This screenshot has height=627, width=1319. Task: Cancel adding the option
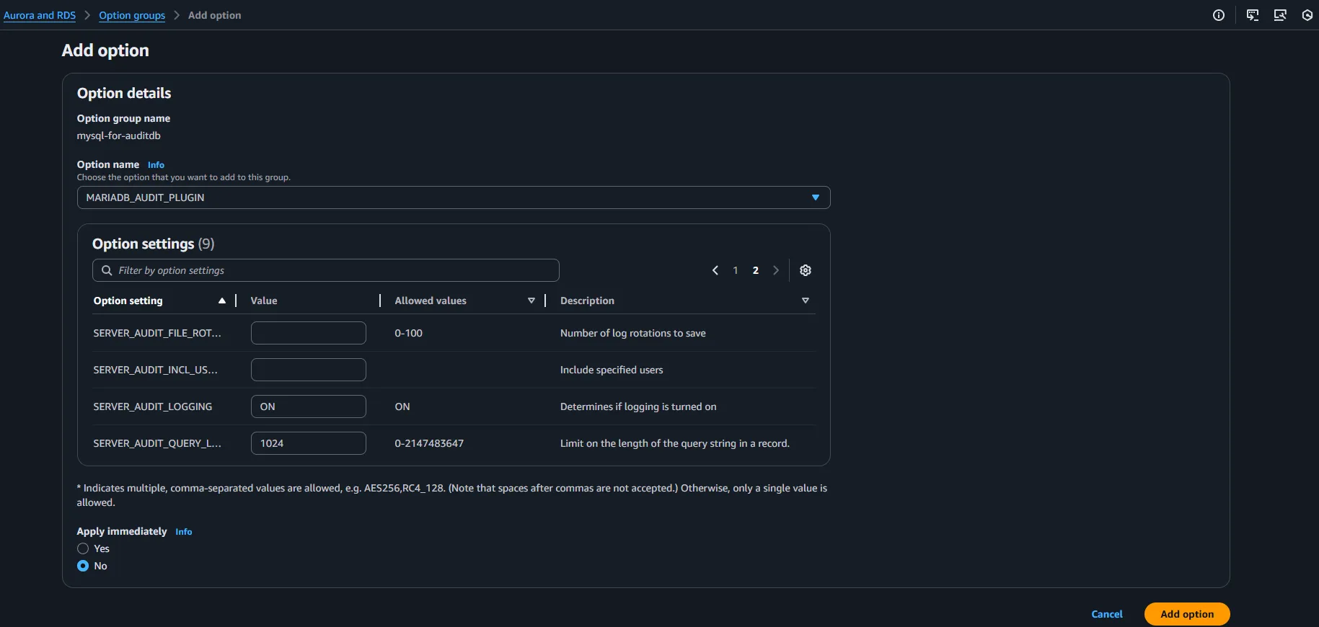[1107, 614]
